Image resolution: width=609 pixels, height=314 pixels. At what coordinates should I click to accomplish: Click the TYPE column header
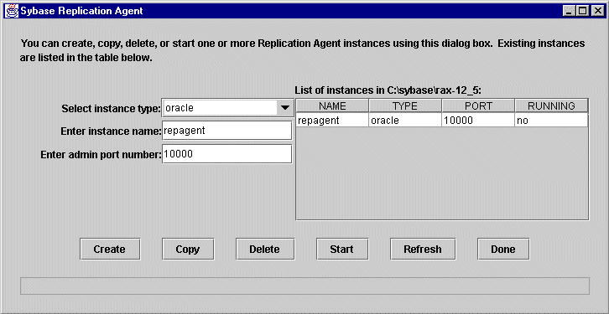[x=405, y=106]
